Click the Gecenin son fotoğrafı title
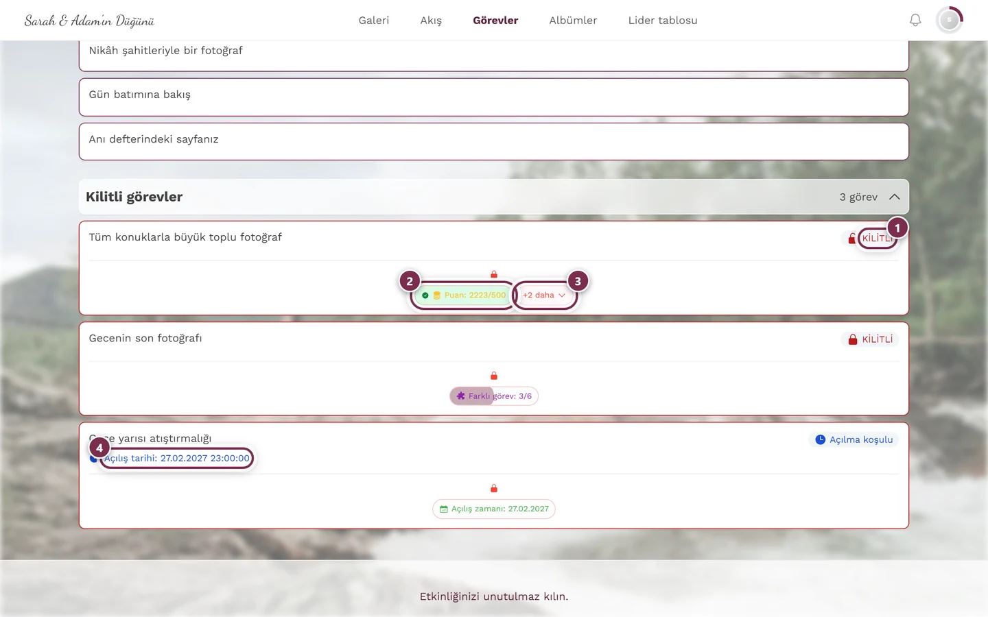This screenshot has height=617, width=988. click(x=145, y=338)
